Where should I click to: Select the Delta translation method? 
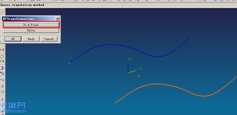coord(31,30)
